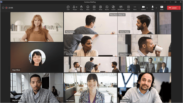Screen dimensions: 183x103
Task: Open the Chat panel
Action: coord(68,8)
